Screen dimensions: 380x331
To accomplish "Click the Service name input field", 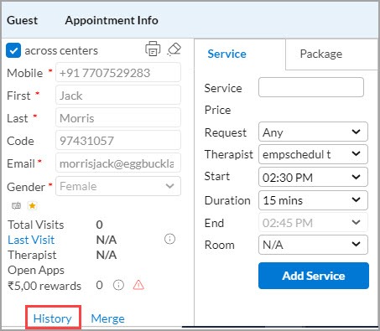I will (x=311, y=87).
